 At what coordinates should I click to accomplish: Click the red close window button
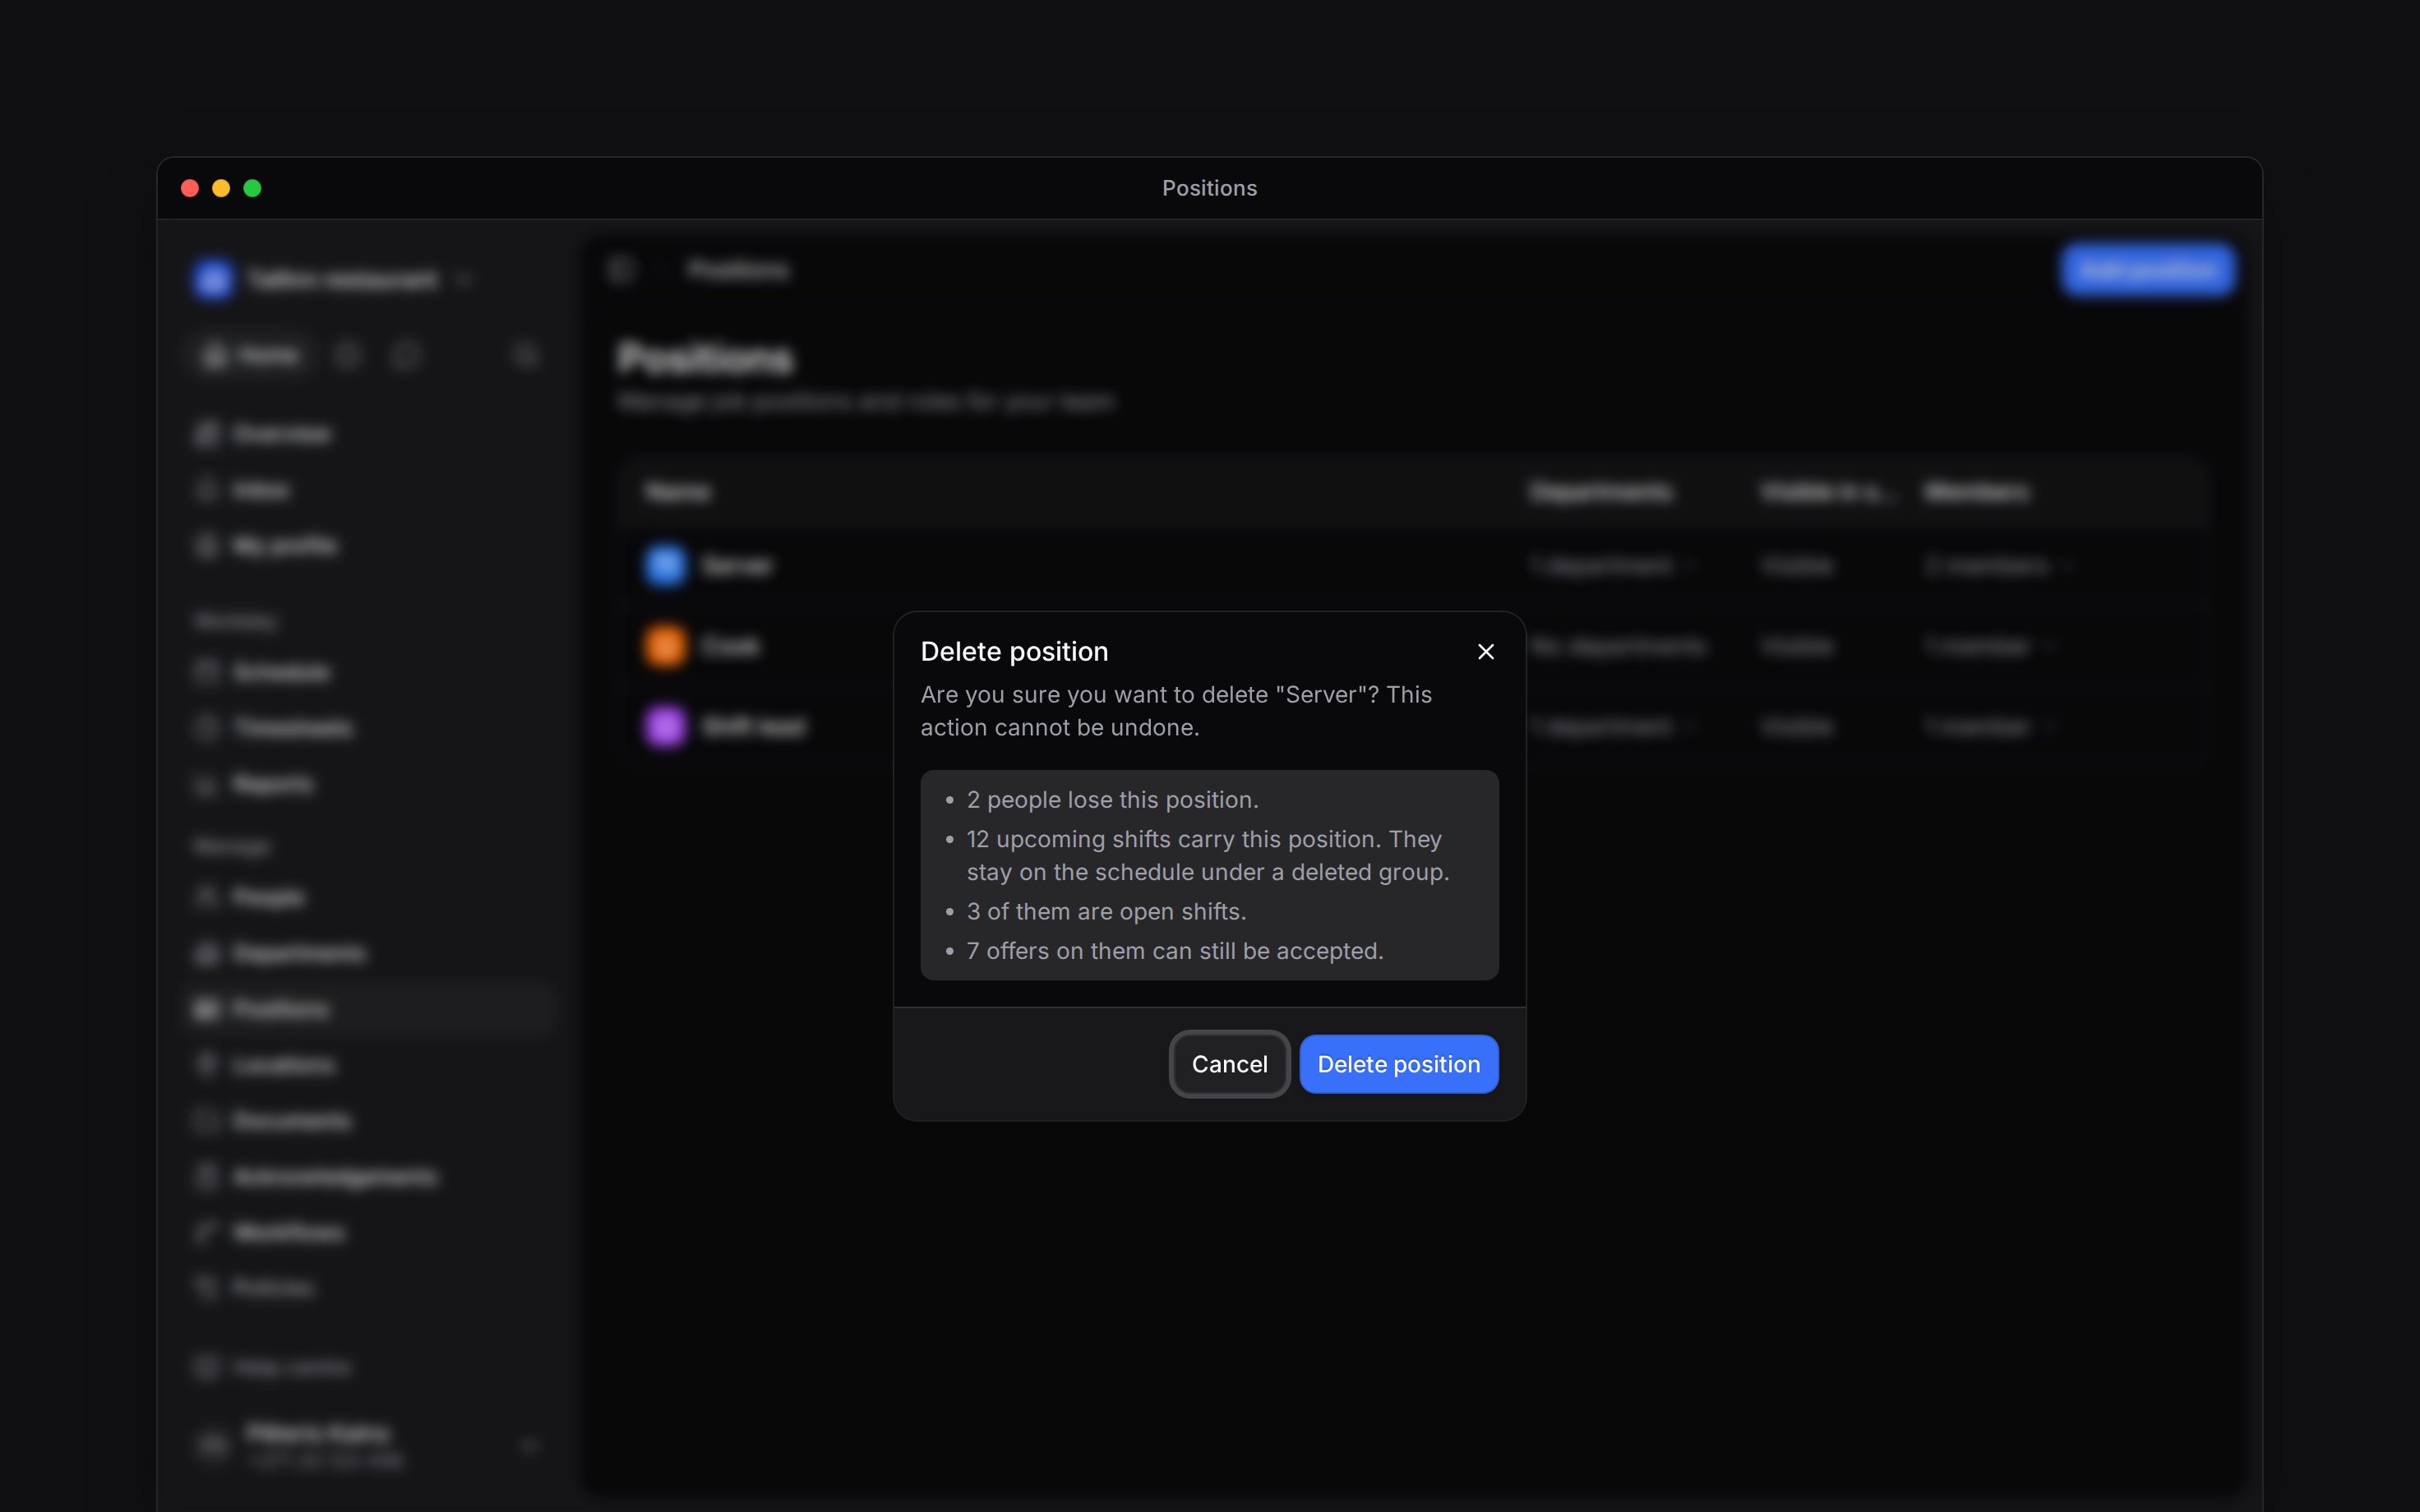pos(190,188)
